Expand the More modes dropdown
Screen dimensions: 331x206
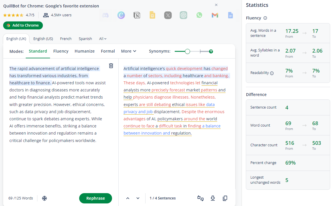pos(129,51)
